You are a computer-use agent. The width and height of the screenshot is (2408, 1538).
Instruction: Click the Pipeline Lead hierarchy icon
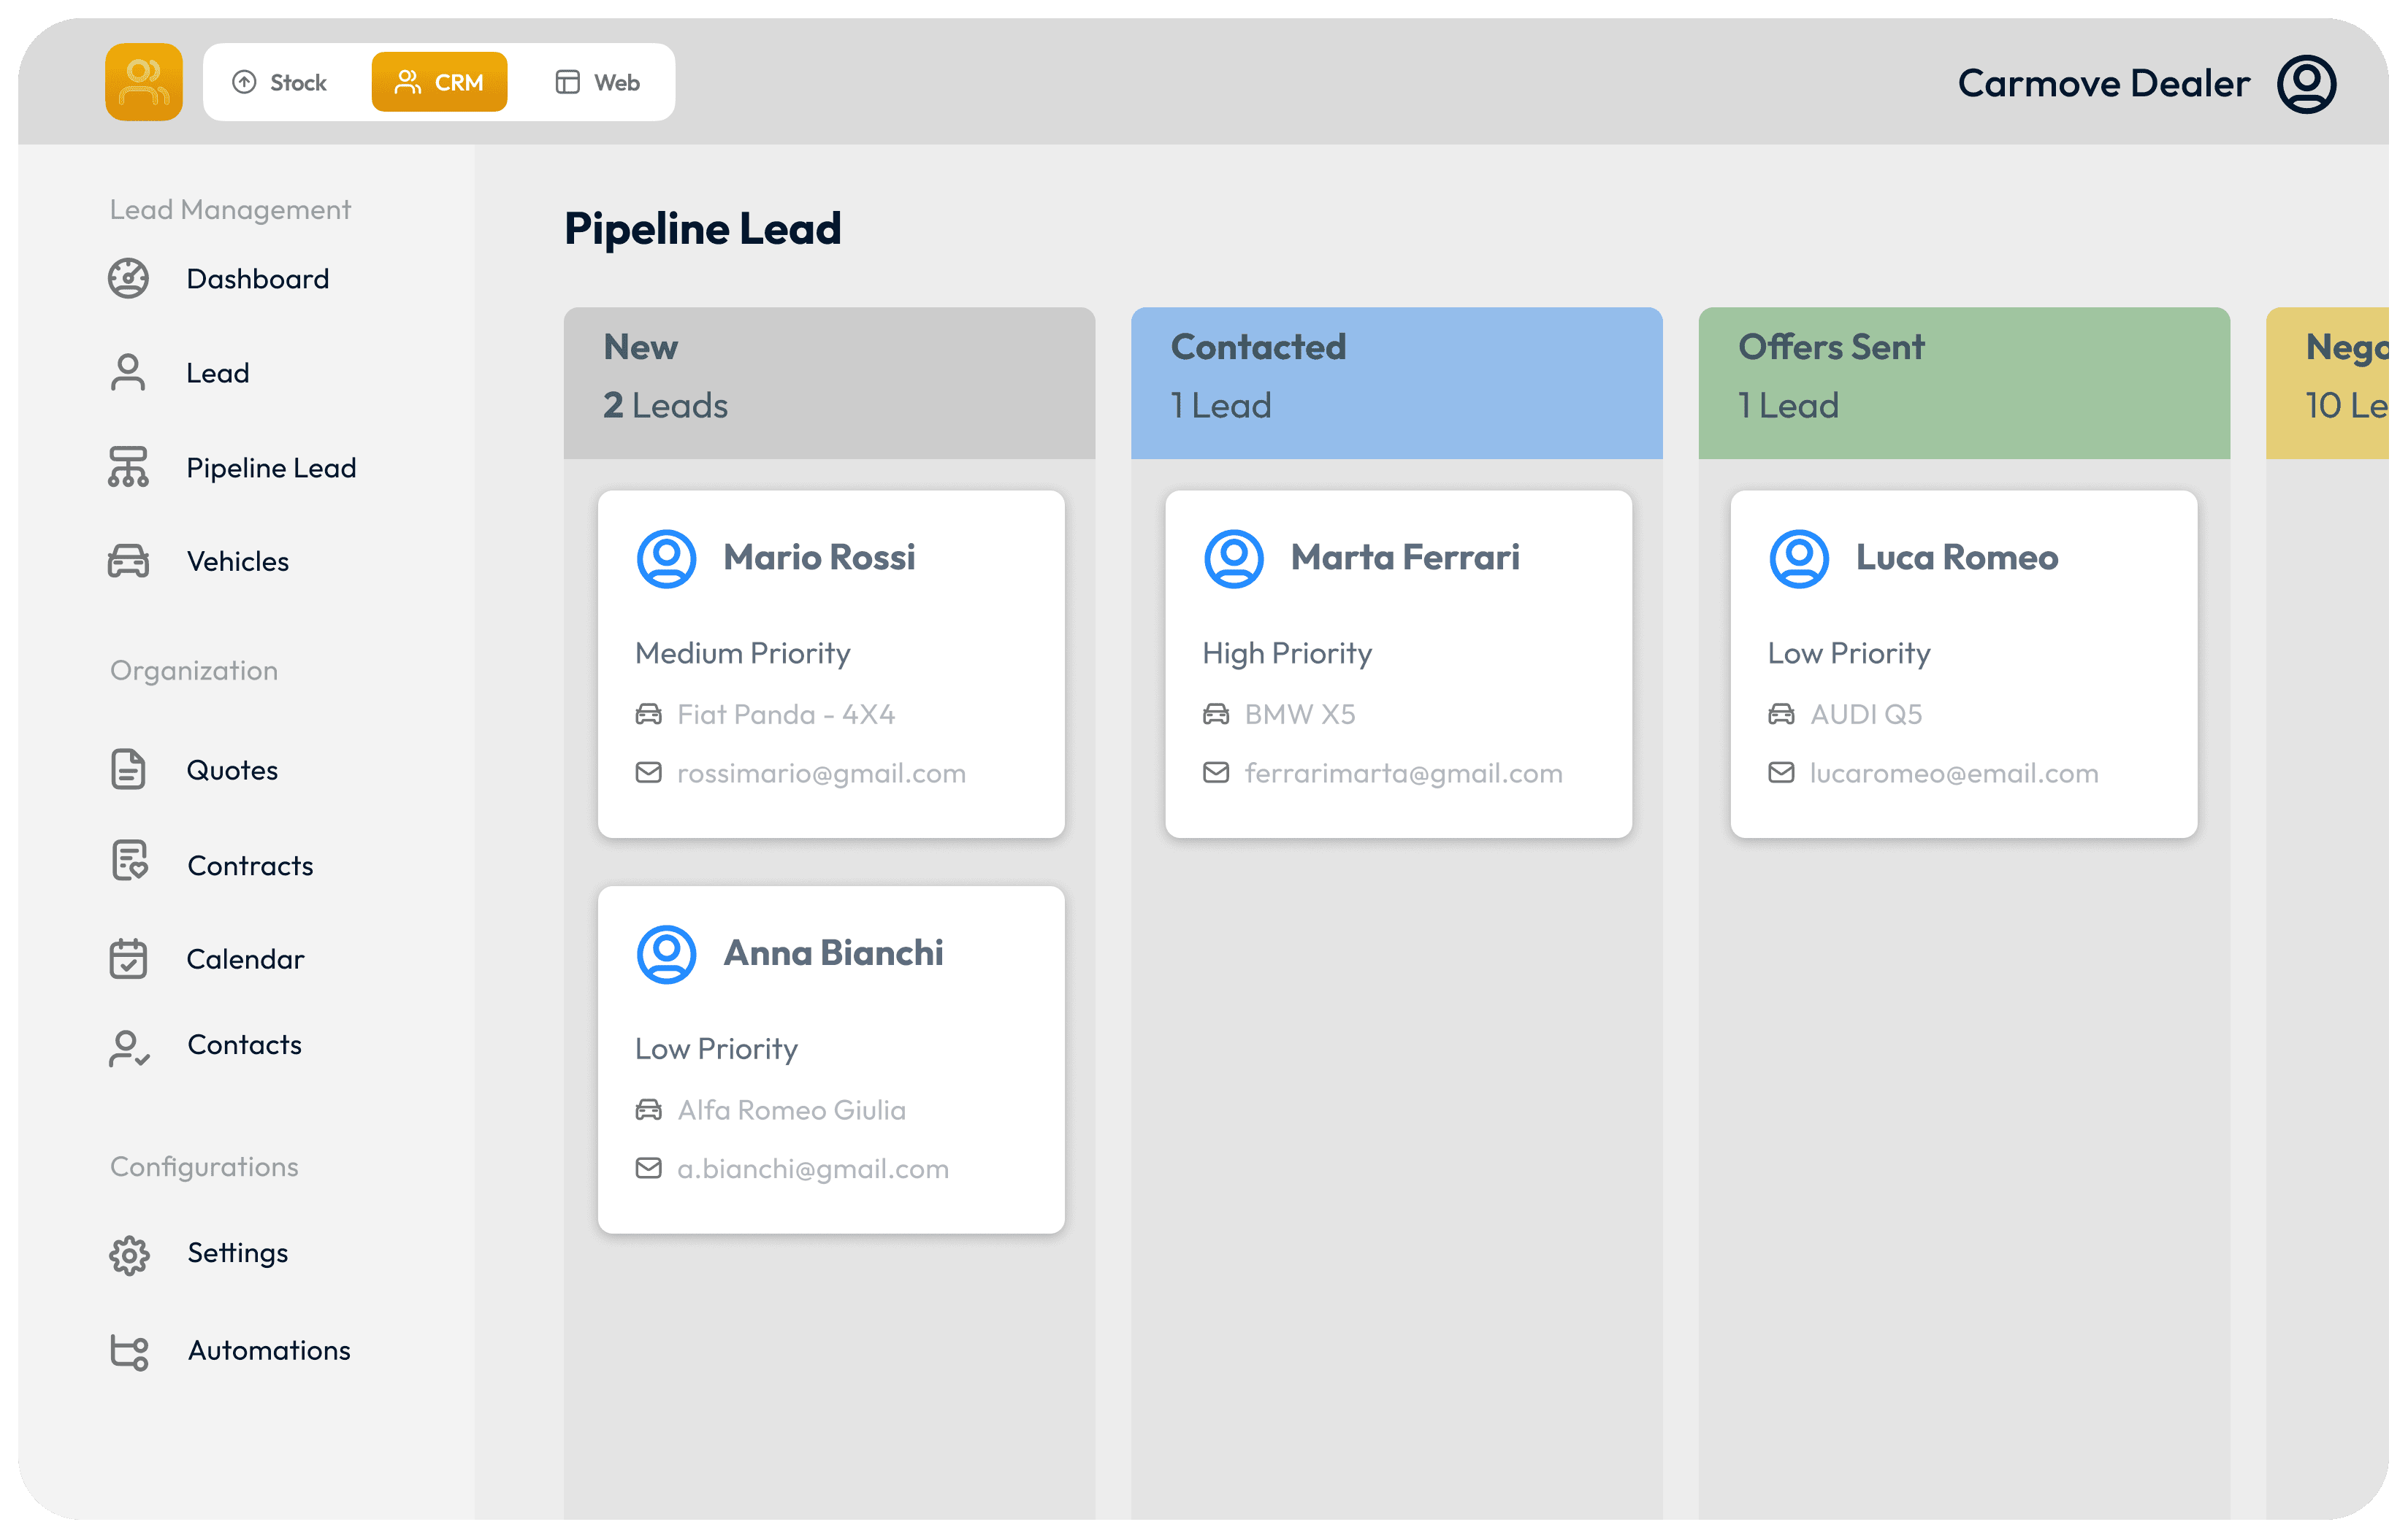coord(128,466)
